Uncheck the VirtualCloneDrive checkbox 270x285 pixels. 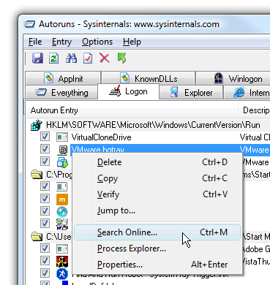pos(45,137)
